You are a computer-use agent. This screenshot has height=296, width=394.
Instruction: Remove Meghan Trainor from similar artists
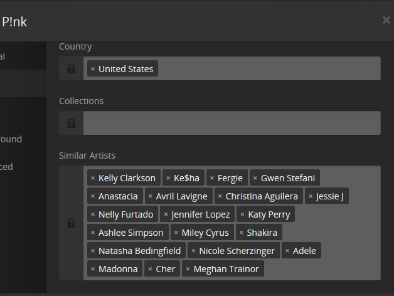(x=188, y=269)
